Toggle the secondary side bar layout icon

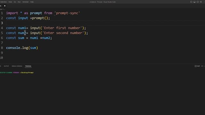[198, 2]
